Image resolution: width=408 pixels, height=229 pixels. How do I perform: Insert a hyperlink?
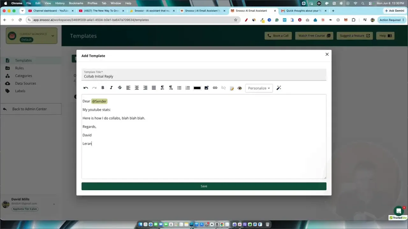[x=215, y=88]
